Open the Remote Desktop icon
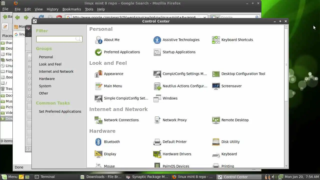This screenshot has height=180, width=320. point(216,120)
